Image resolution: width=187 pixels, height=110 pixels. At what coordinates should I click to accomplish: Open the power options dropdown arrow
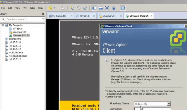[54, 8]
